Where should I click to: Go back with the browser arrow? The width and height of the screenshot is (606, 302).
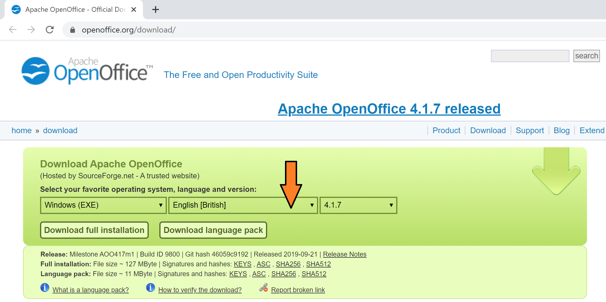click(x=13, y=30)
